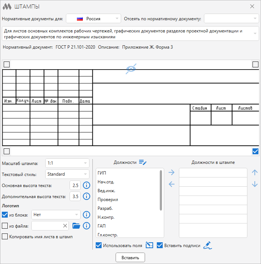The height and width of the screenshot is (264, 261).
Task: Remove position from stamp with left arrow
Action: [172, 184]
